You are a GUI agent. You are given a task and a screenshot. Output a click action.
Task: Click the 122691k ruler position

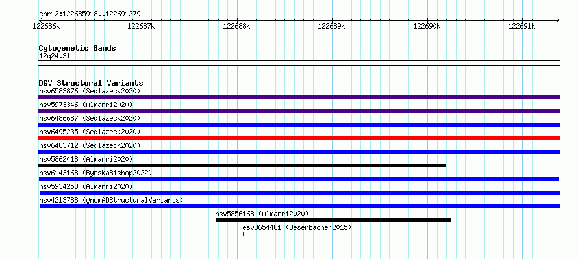(521, 26)
